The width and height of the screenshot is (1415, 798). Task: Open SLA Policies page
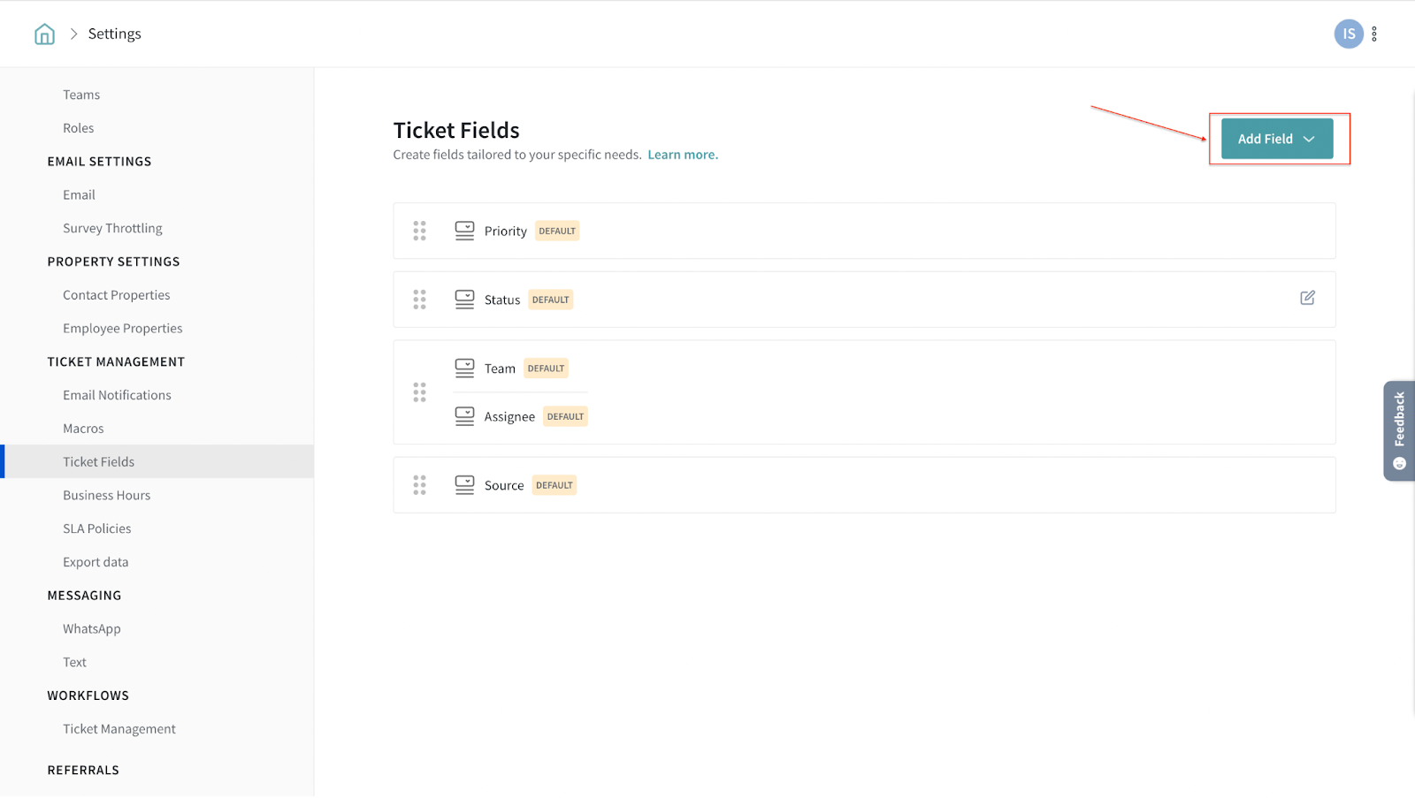(96, 528)
